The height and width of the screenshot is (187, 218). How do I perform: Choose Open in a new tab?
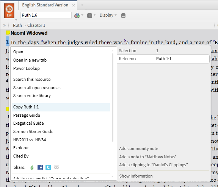tap(30, 60)
